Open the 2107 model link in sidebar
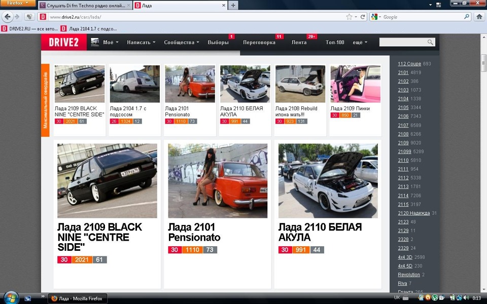The width and height of the screenshot is (487, 304). pyautogui.click(x=403, y=125)
